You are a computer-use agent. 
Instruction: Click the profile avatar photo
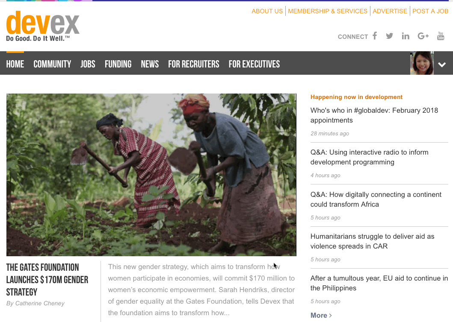(x=422, y=63)
